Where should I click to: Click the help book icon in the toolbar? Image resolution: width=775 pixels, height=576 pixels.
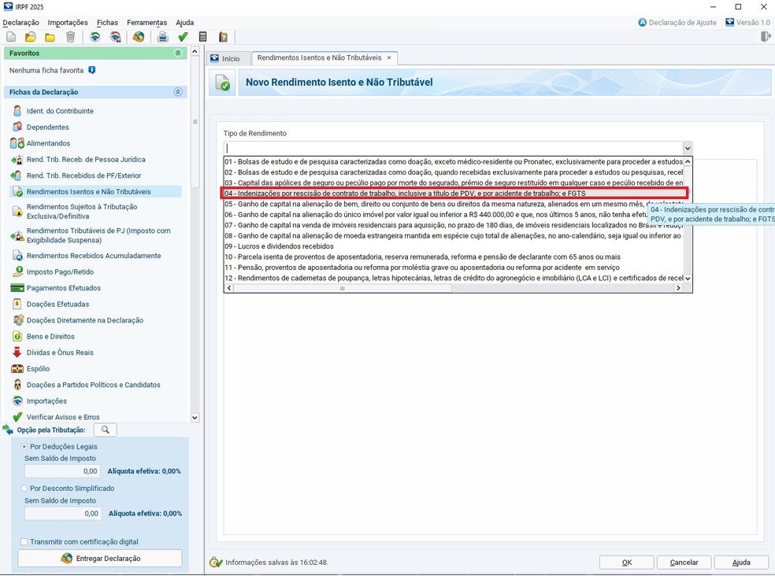223,37
